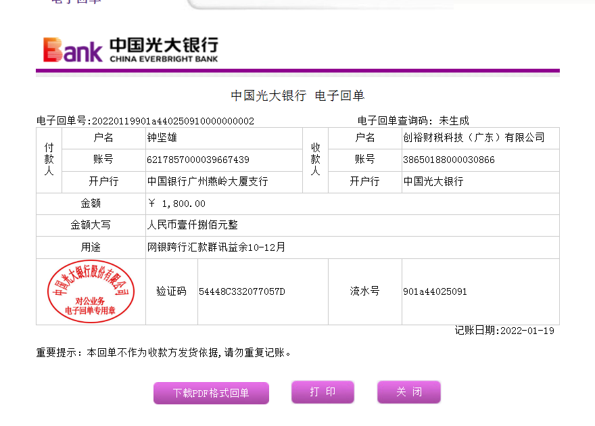Select the receipt number 20220119901a4402509100000000002
This screenshot has height=426, width=595.
pyautogui.click(x=173, y=121)
